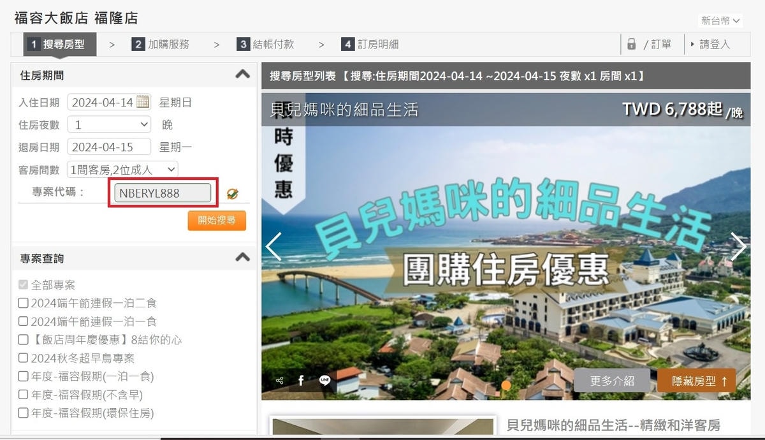Click the orange 開始搜尋 button
This screenshot has width=765, height=440.
[x=217, y=221]
